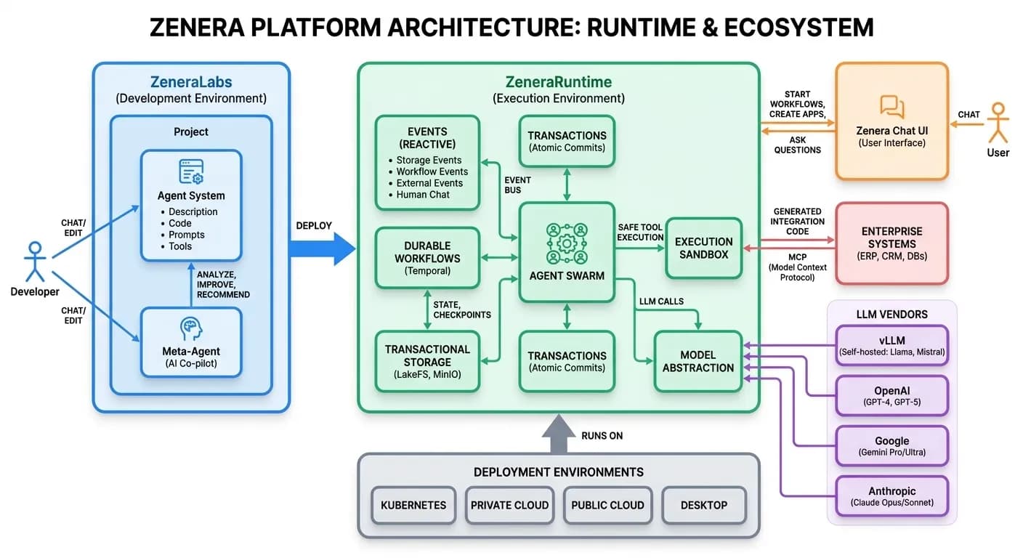Click the 'DEPLOY' label
This screenshot has width=1023, height=558.
click(314, 225)
